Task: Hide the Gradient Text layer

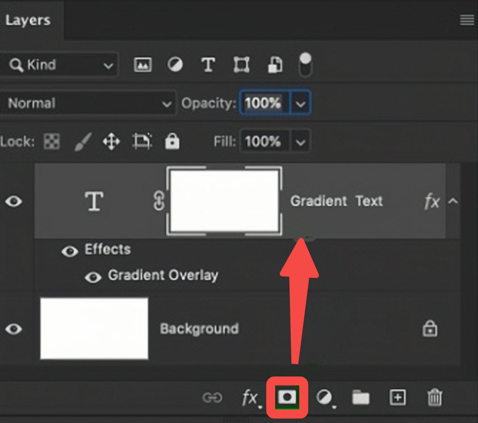Action: 13,202
